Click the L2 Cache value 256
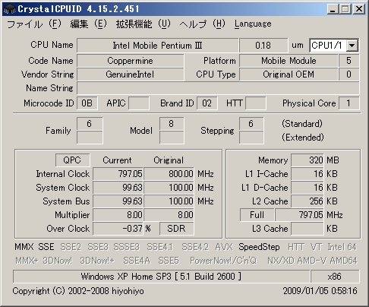Viewport: 369px width, 307px height. pyautogui.click(x=307, y=201)
